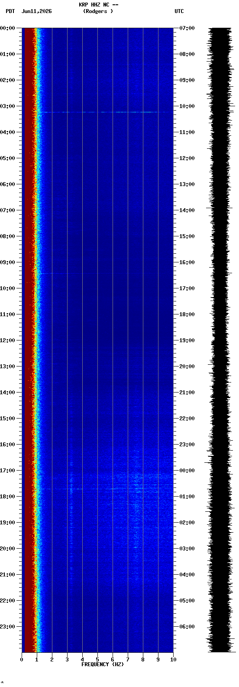Click the 15:00 PDT time tick label
The height and width of the screenshot is (687, 239).
coord(7,419)
